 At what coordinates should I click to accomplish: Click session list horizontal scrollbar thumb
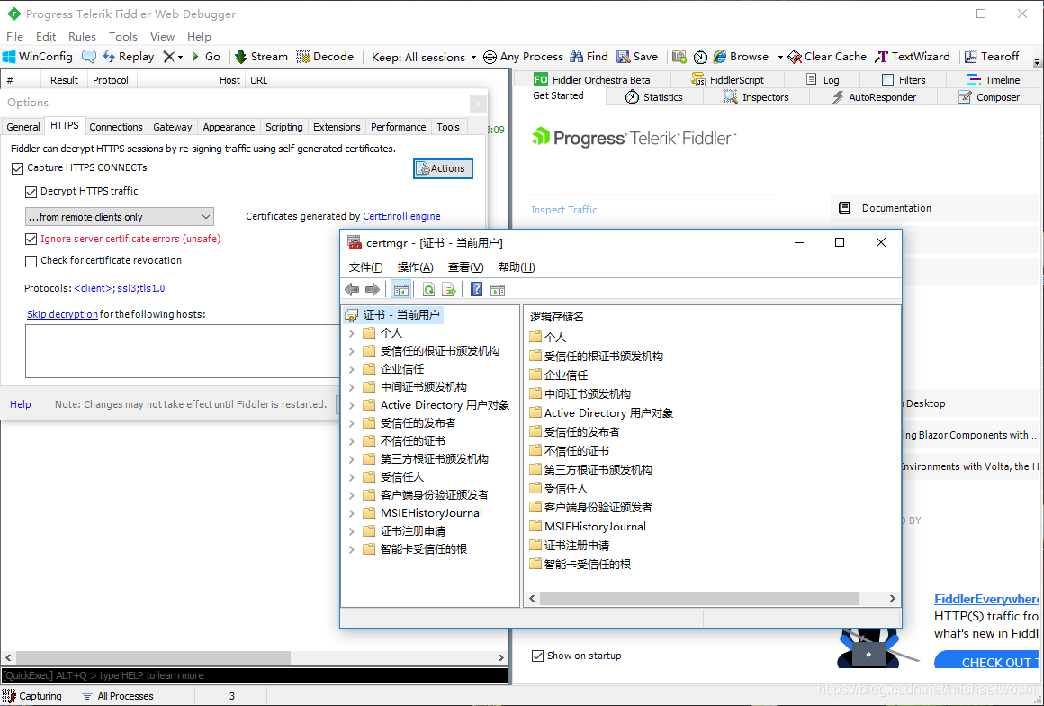(x=154, y=657)
